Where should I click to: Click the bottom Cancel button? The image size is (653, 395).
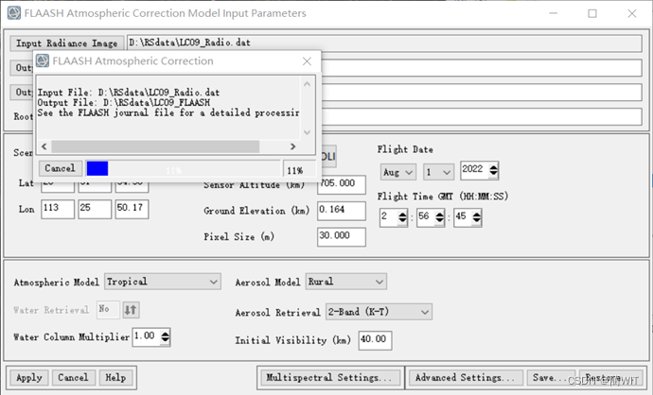tap(73, 378)
